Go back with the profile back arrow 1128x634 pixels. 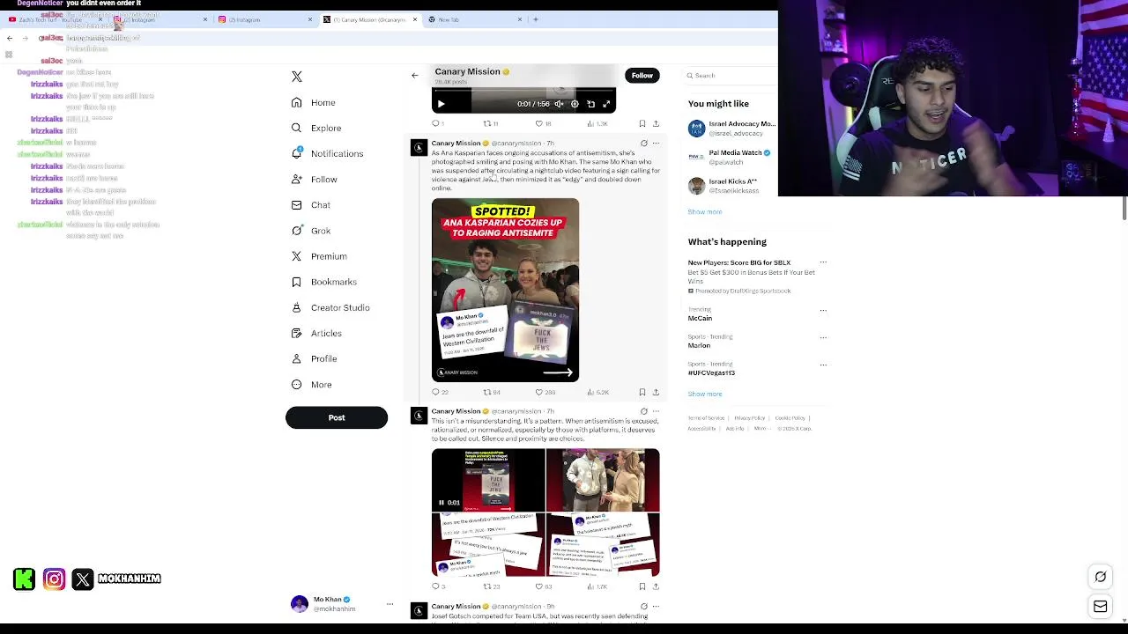(415, 76)
